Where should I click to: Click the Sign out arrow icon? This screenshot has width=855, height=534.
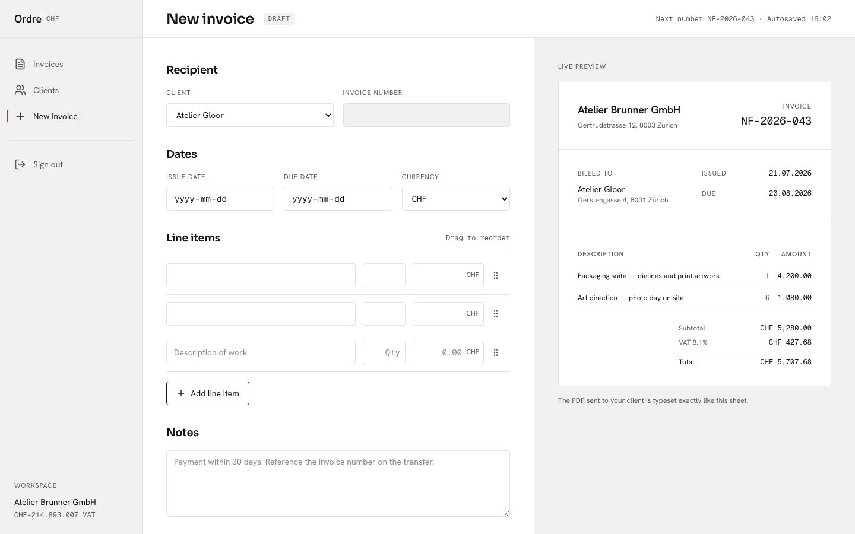click(x=20, y=164)
